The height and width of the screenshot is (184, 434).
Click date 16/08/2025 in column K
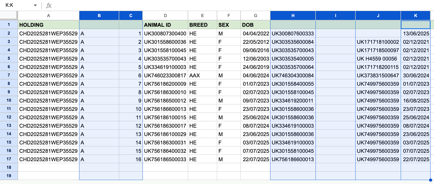(x=416, y=100)
